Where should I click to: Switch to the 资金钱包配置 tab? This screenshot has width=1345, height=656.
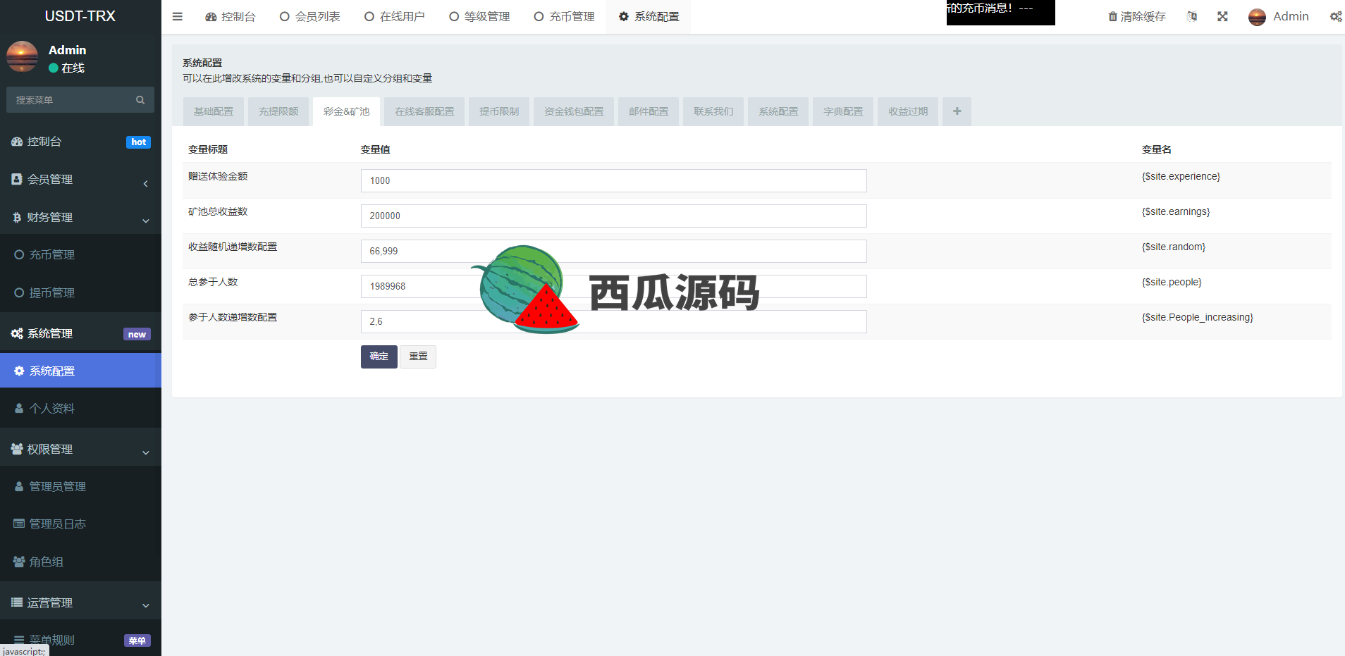pyautogui.click(x=574, y=111)
